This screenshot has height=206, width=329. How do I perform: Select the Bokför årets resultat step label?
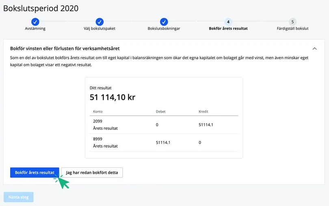pyautogui.click(x=228, y=28)
